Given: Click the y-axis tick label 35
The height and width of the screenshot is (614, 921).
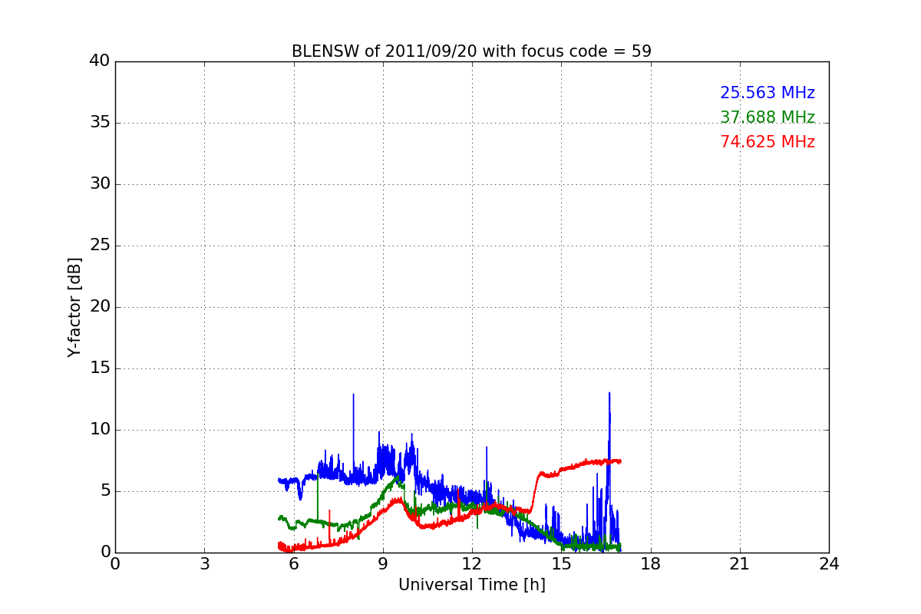Looking at the screenshot, I should (100, 123).
